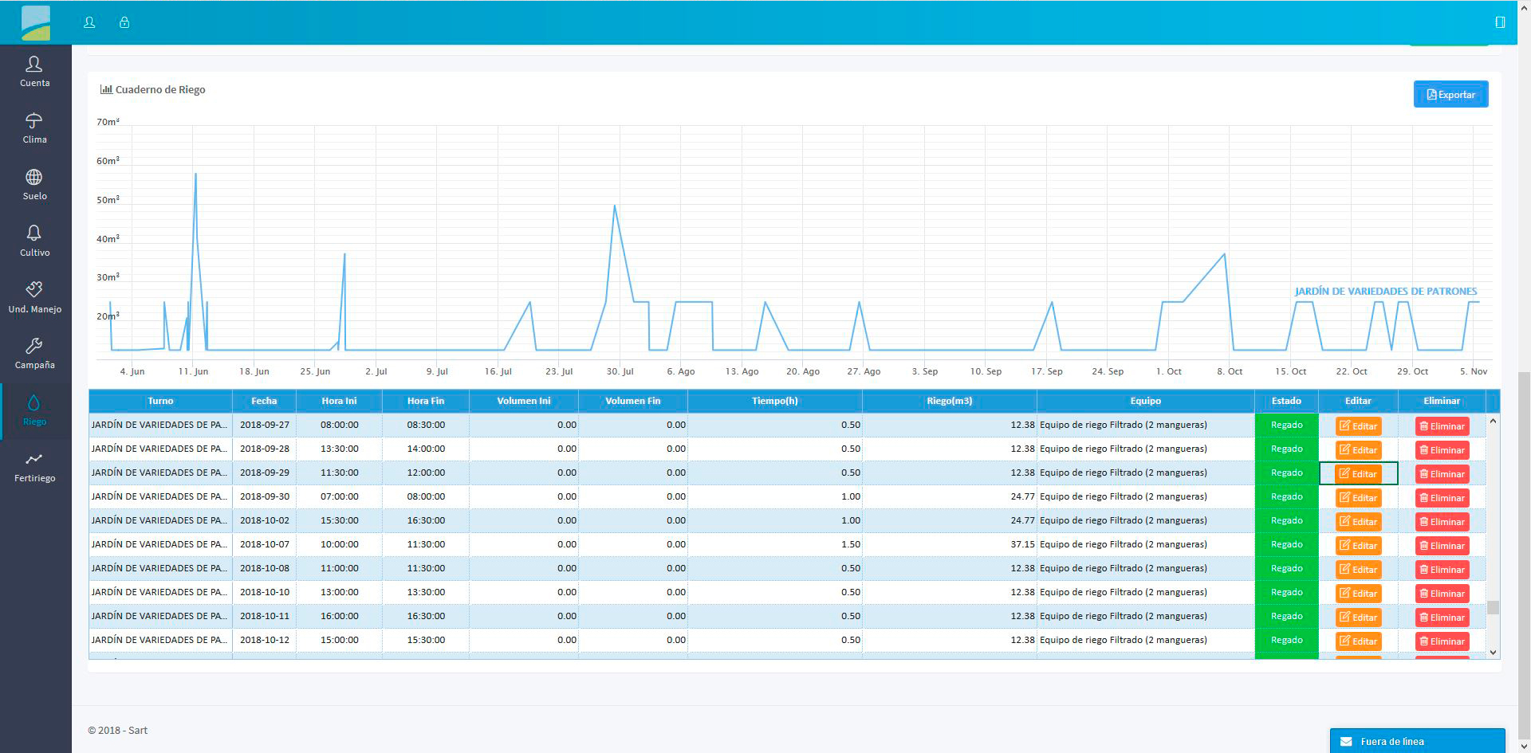Viewport: 1531px width, 753px height.
Task: Edit the 2018-10-08 irrigation row
Action: coord(1358,570)
